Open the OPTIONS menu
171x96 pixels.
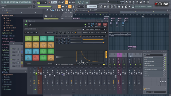(21, 2)
